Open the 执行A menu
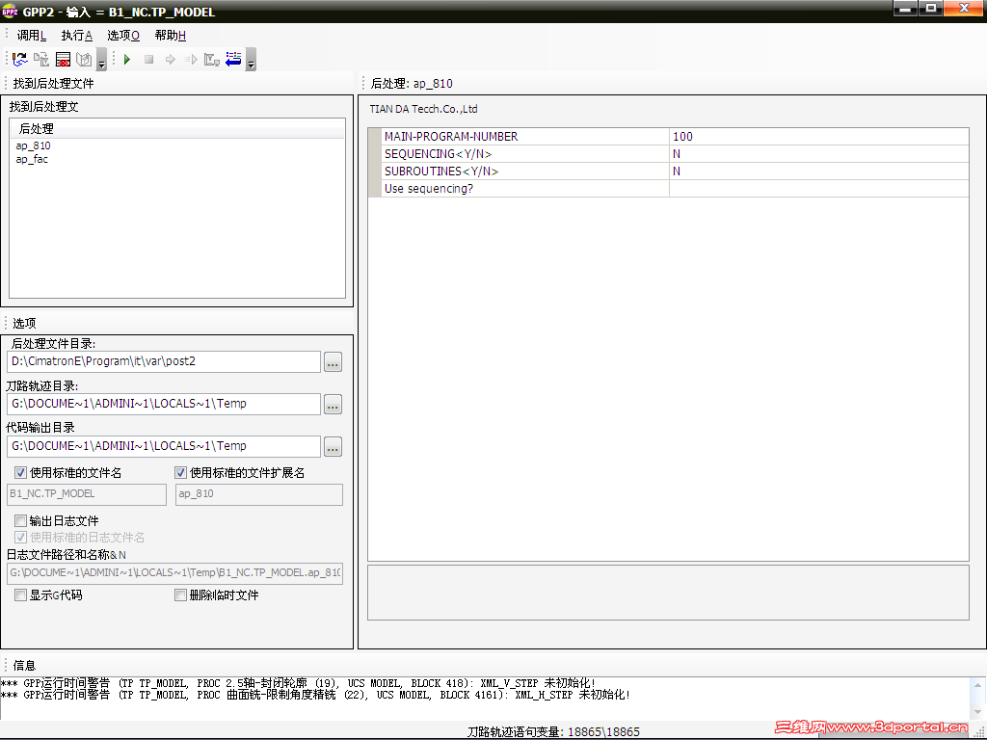987x740 pixels. [x=77, y=36]
